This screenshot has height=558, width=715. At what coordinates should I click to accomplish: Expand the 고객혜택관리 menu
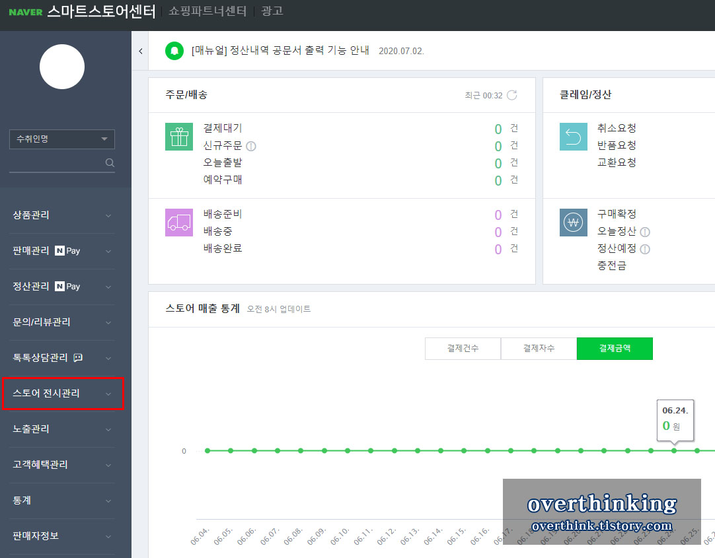click(x=62, y=465)
